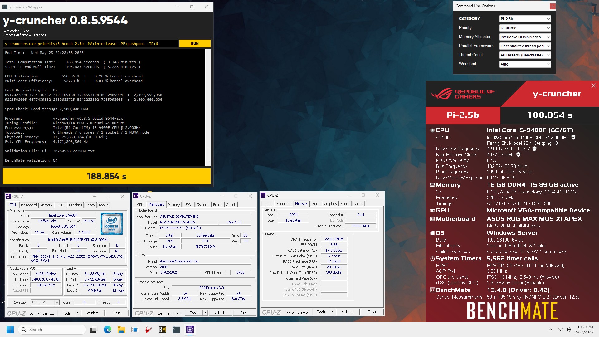Close the Command Line Options window
Image resolution: width=599 pixels, height=337 pixels.
tap(553, 6)
